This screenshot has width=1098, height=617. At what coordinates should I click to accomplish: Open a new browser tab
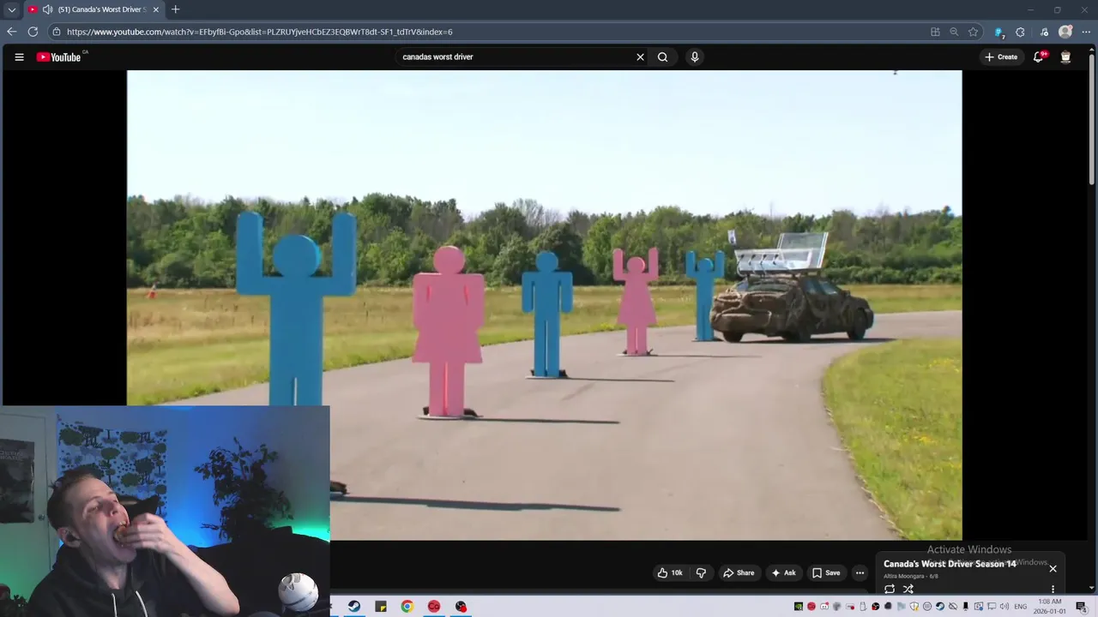pyautogui.click(x=175, y=9)
